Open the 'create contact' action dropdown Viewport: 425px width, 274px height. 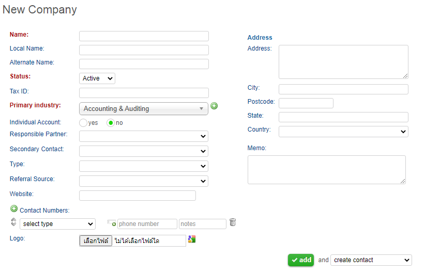pos(371,260)
